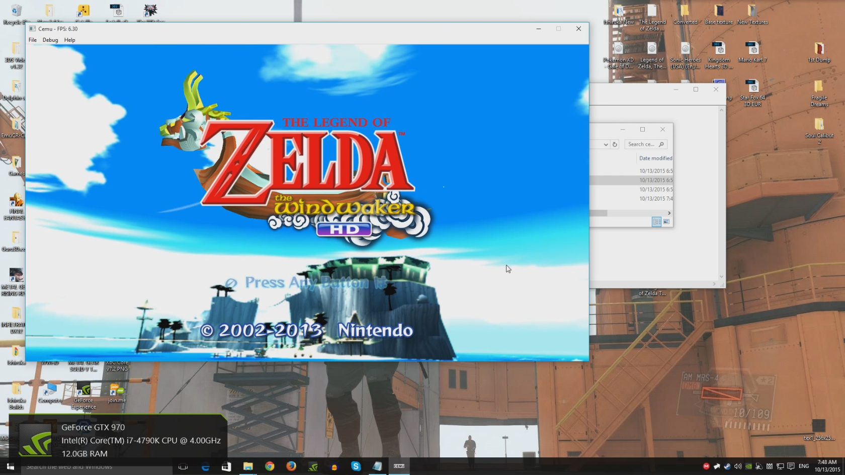Select the Converted folder icon
This screenshot has width=845, height=475.
coord(686,15)
